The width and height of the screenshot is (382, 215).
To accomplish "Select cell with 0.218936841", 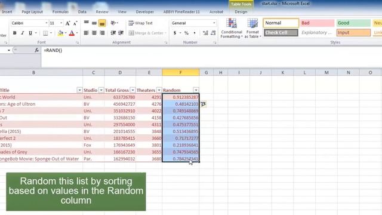I will 180,145.
